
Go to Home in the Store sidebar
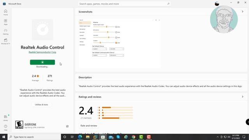(x=5, y=12)
